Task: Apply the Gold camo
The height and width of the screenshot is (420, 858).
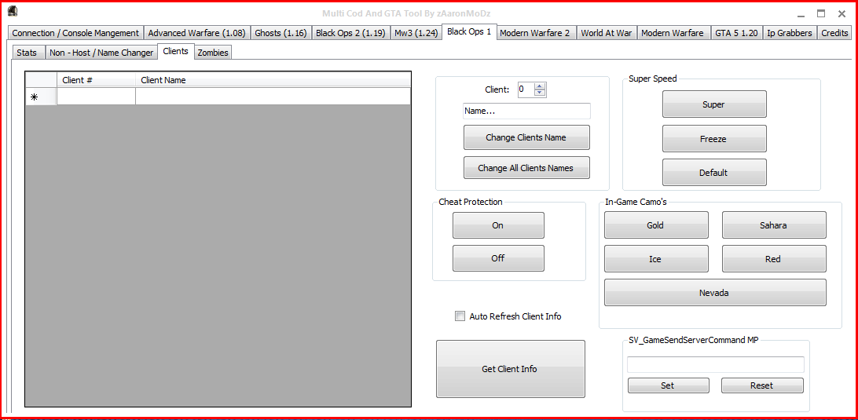Action: [655, 225]
